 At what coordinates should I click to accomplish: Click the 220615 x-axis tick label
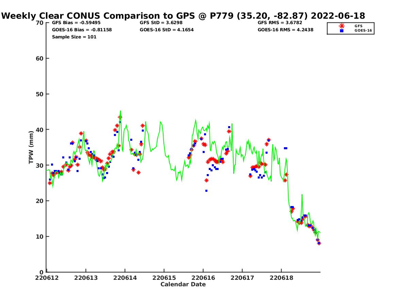[x=164, y=278]
